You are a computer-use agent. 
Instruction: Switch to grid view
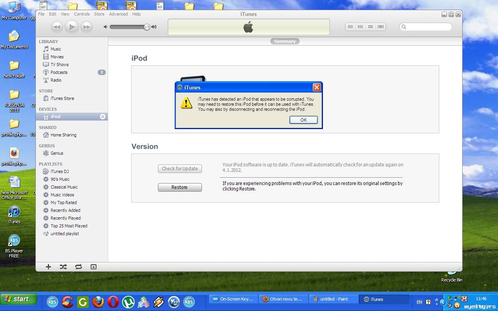pyautogui.click(x=370, y=27)
